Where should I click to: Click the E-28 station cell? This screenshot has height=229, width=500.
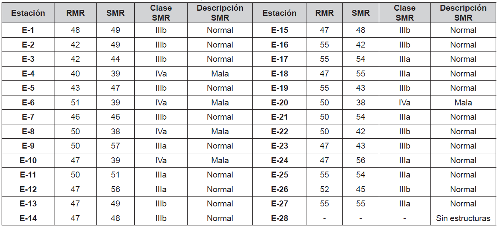(279, 218)
